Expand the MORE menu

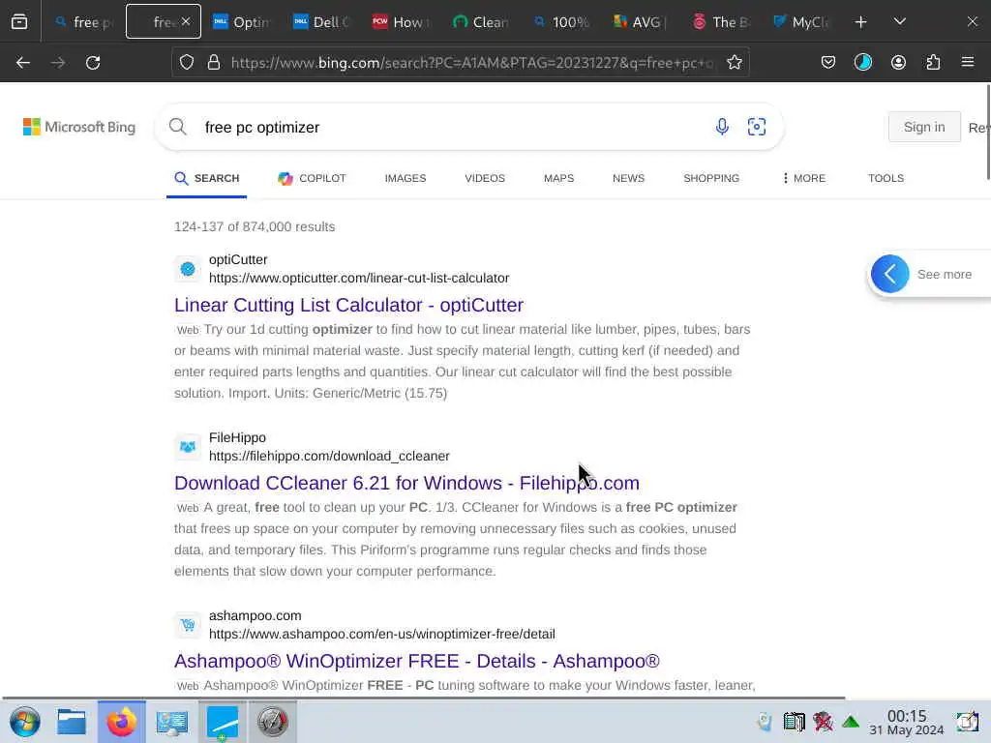[x=804, y=178]
